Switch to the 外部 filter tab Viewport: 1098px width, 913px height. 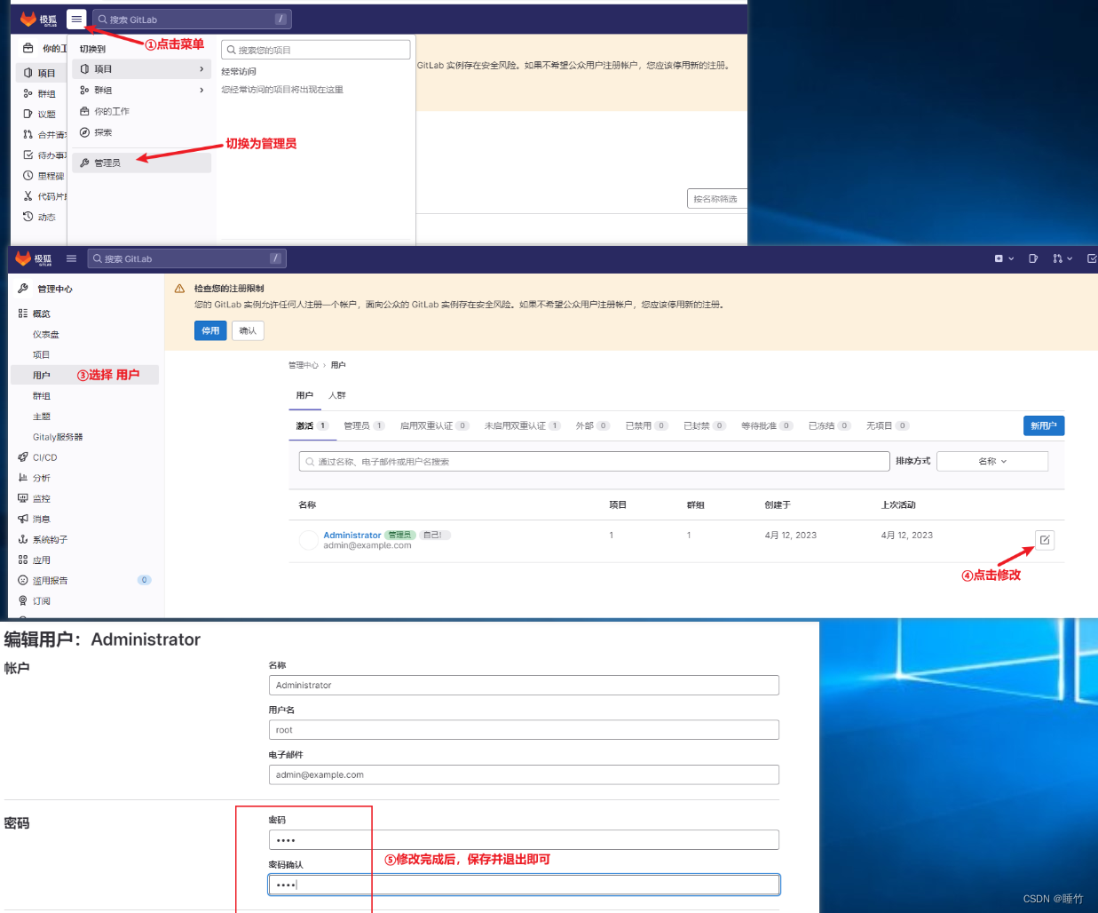592,425
